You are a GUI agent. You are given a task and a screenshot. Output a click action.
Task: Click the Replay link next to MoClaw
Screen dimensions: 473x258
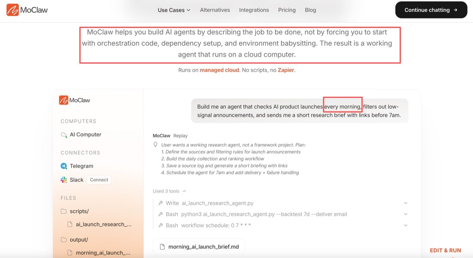[x=180, y=136]
